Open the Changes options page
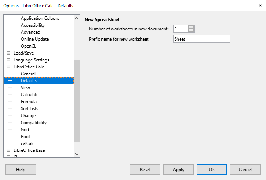 (x=29, y=116)
